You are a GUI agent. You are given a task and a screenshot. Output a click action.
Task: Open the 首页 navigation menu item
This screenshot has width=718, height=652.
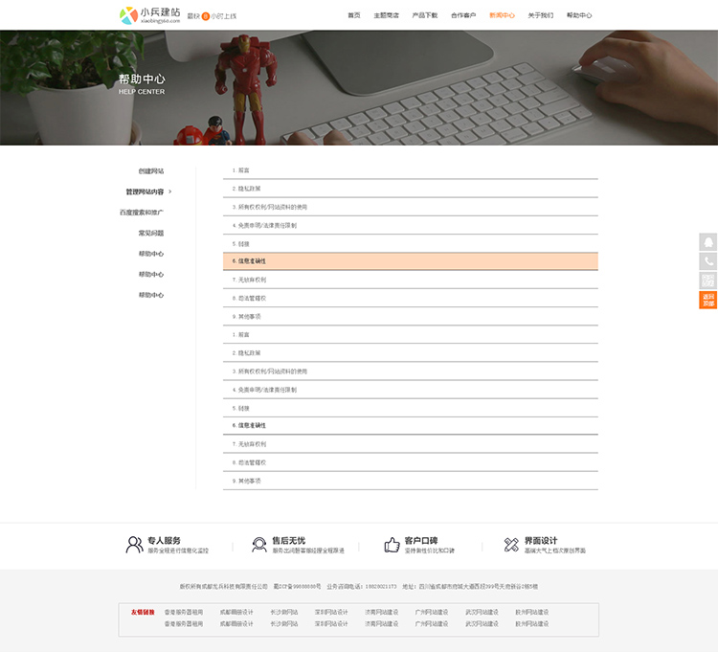point(354,15)
